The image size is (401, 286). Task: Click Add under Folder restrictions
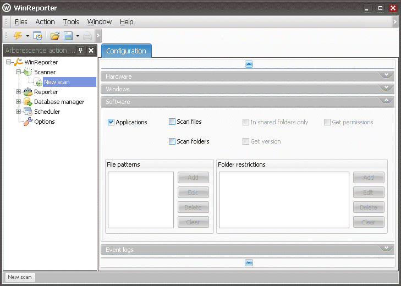pos(369,177)
